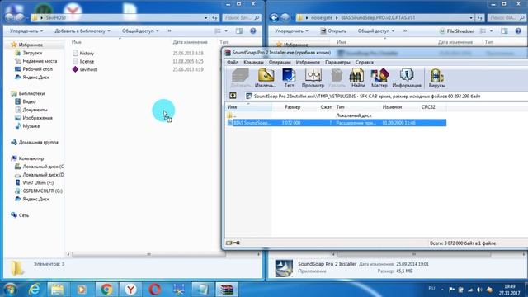Click the Найти (Find) binoculars icon
528x297 pixels.
coord(357,78)
